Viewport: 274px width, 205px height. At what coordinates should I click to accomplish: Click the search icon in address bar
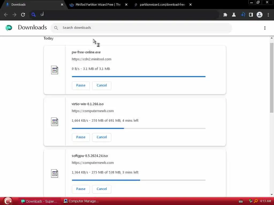pyautogui.click(x=33, y=15)
